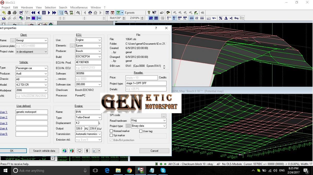Click the globe upload icon in dialog
Viewport: 313px width, 175px height.
[72, 151]
